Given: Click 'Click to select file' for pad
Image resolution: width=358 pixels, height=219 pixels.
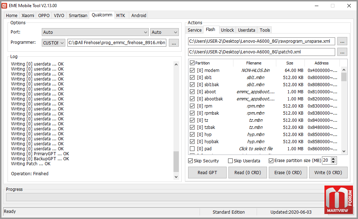Looking at the screenshot, I should pos(256,148).
